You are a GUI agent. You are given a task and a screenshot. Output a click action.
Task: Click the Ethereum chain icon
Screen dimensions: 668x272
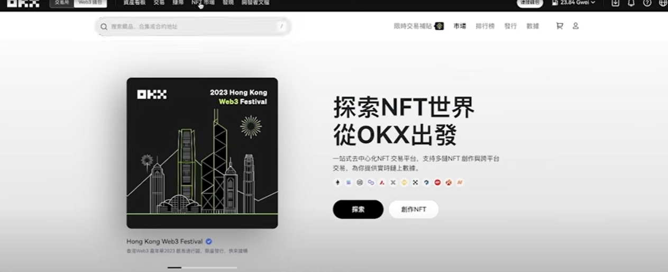click(337, 183)
